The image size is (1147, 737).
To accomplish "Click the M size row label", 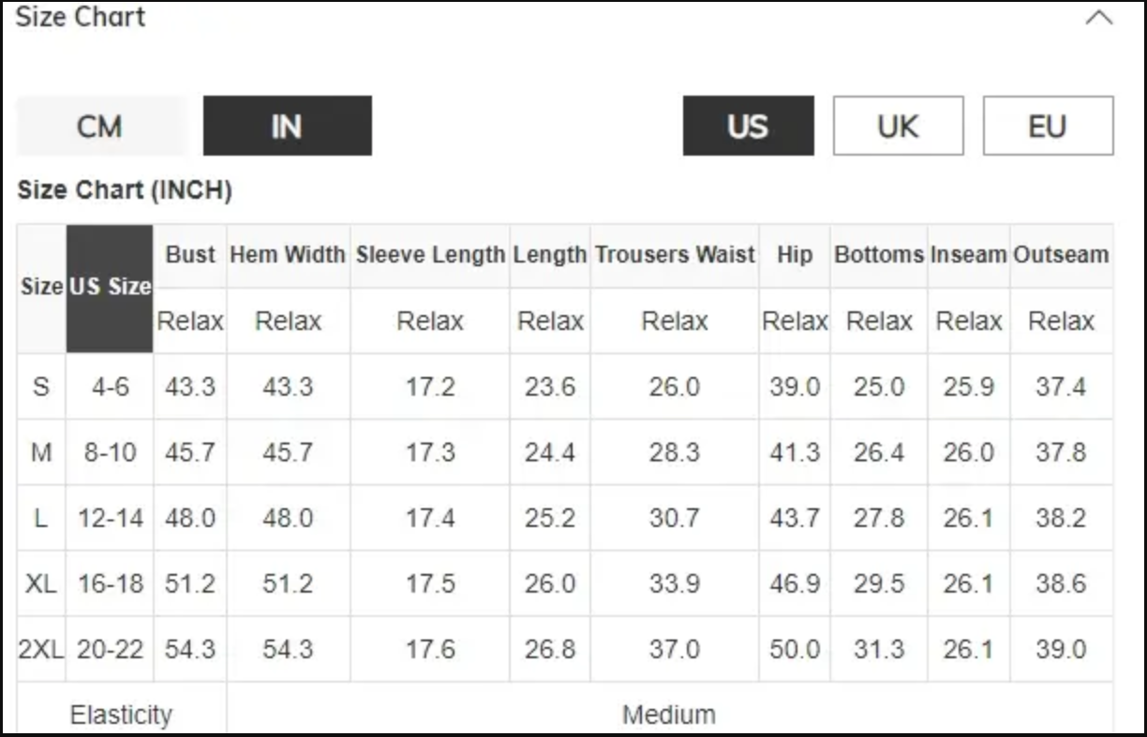I will pos(41,452).
